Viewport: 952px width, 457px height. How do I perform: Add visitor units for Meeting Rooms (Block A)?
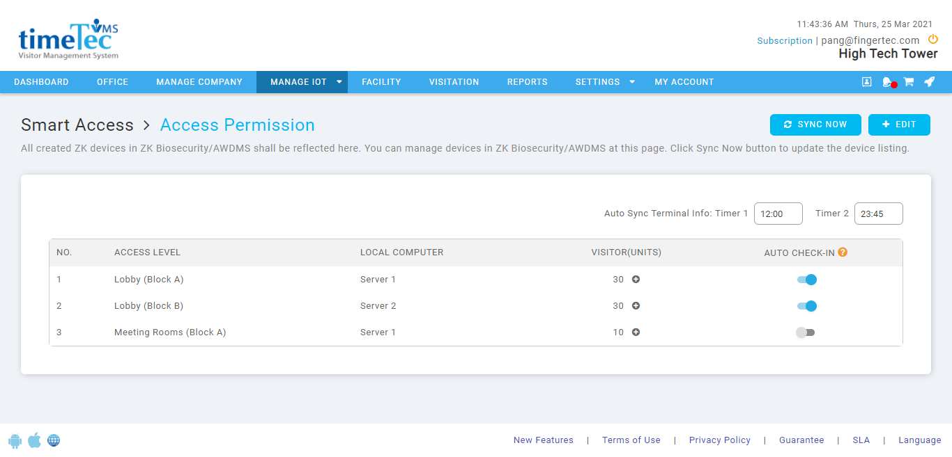(x=636, y=332)
